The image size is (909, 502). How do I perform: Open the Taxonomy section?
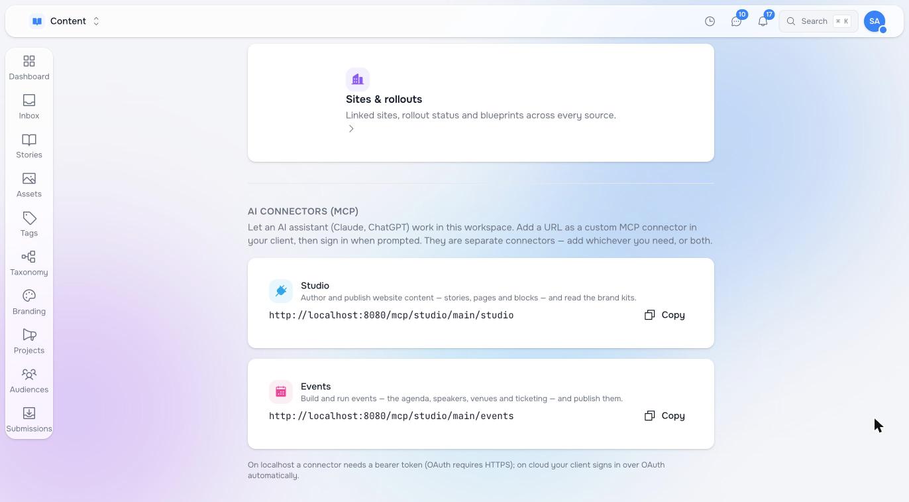pos(29,264)
